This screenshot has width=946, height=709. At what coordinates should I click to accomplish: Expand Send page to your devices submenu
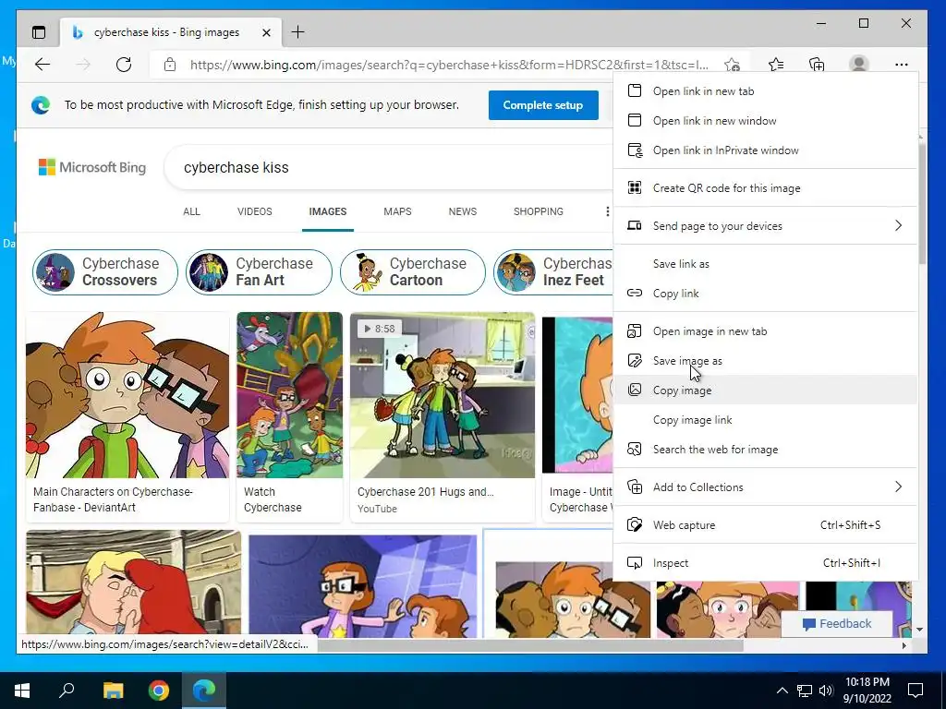coord(898,225)
